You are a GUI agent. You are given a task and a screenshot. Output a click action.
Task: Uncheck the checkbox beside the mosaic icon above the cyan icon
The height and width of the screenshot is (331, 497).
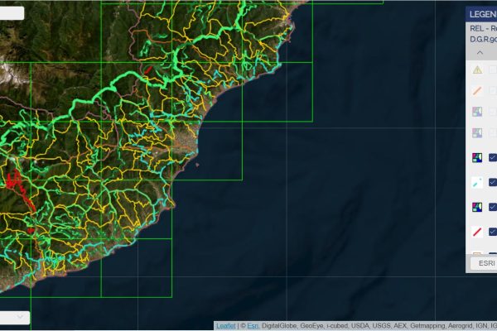click(493, 157)
